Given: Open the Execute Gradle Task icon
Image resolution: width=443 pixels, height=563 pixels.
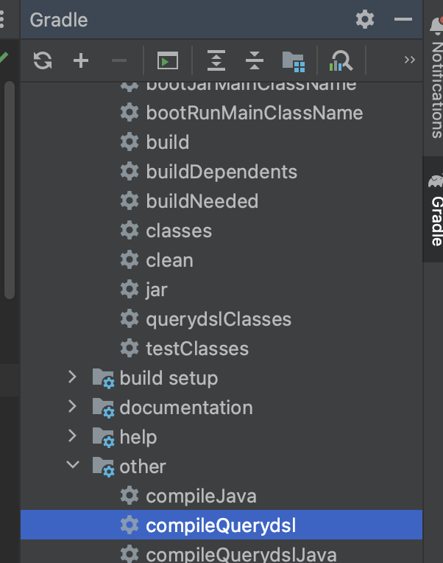Looking at the screenshot, I should pyautogui.click(x=168, y=61).
